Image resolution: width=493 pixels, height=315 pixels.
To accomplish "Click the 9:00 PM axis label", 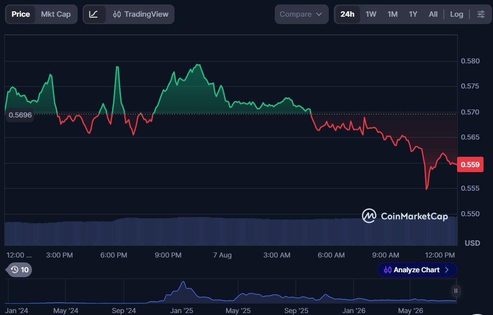I will click(x=168, y=255).
